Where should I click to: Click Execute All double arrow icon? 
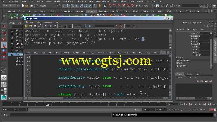(86, 26)
